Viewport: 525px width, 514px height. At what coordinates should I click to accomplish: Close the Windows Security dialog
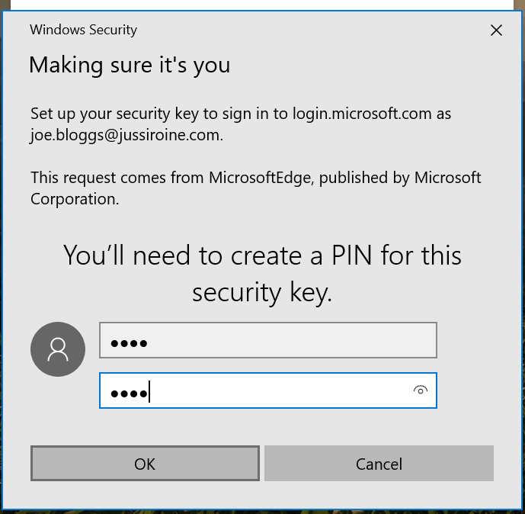click(496, 31)
